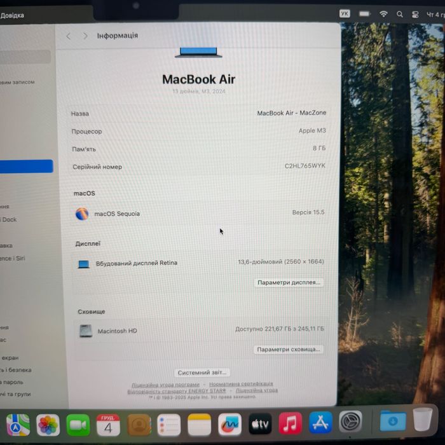Open Photos app in Dock
The height and width of the screenshot is (445, 445).
tap(48, 425)
